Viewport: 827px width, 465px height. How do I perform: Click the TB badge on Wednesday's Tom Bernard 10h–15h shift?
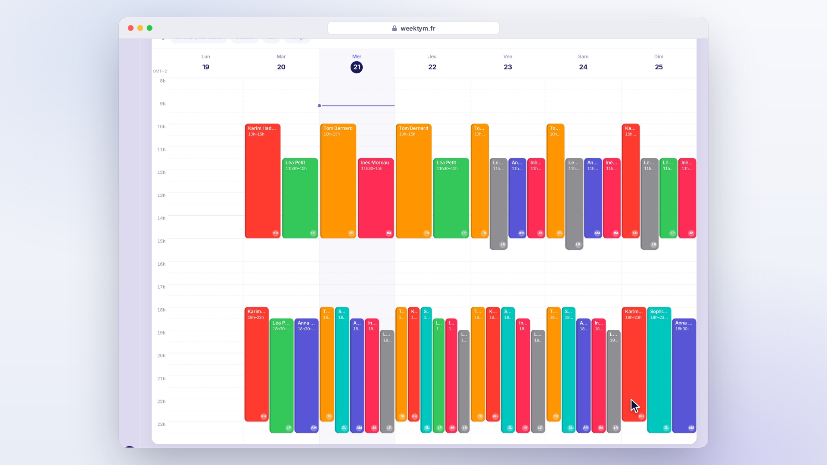pos(351,233)
